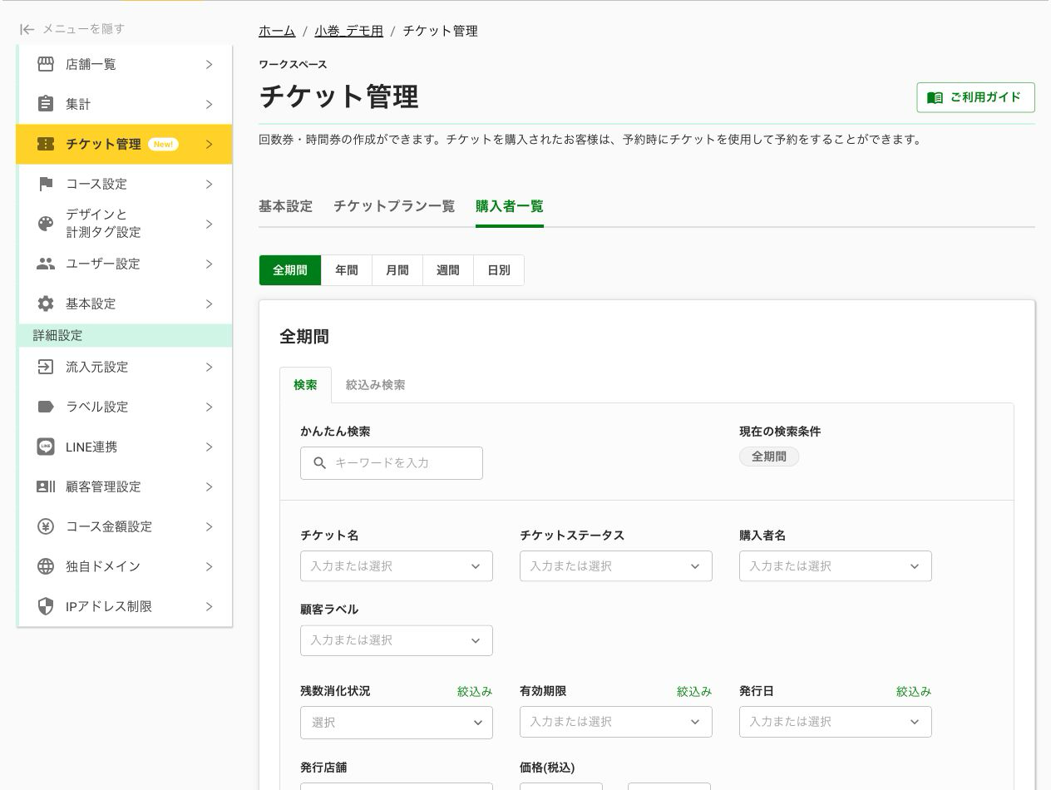The height and width of the screenshot is (790, 1051).
Task: Switch to the 基本設定 tab
Action: point(286,206)
